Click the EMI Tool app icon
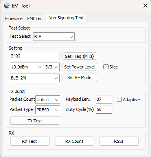The width and height of the screenshot is (151, 157). tap(7, 6)
